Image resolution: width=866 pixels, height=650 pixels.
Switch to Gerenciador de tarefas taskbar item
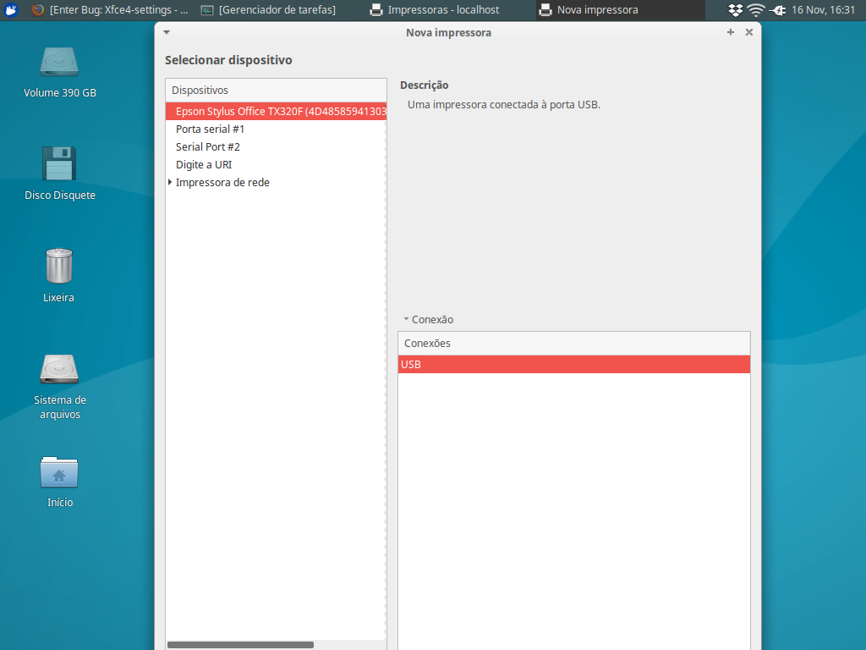click(268, 10)
